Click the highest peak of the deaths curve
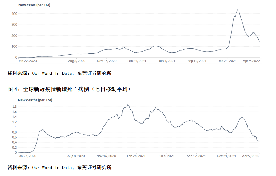Image resolution: width=276 pixels, height=176 pixels. (128, 105)
